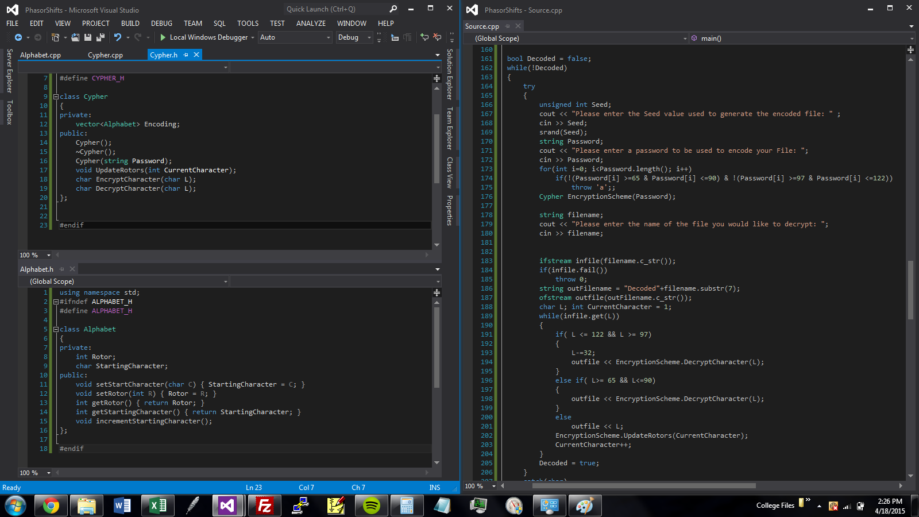The height and width of the screenshot is (517, 919).
Task: Collapse the class Cypher code block
Action: [56, 97]
